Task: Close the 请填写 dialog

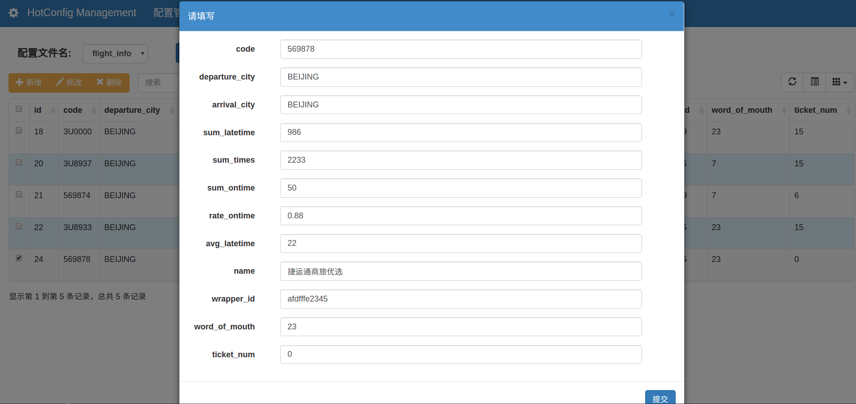Action: 672,15
